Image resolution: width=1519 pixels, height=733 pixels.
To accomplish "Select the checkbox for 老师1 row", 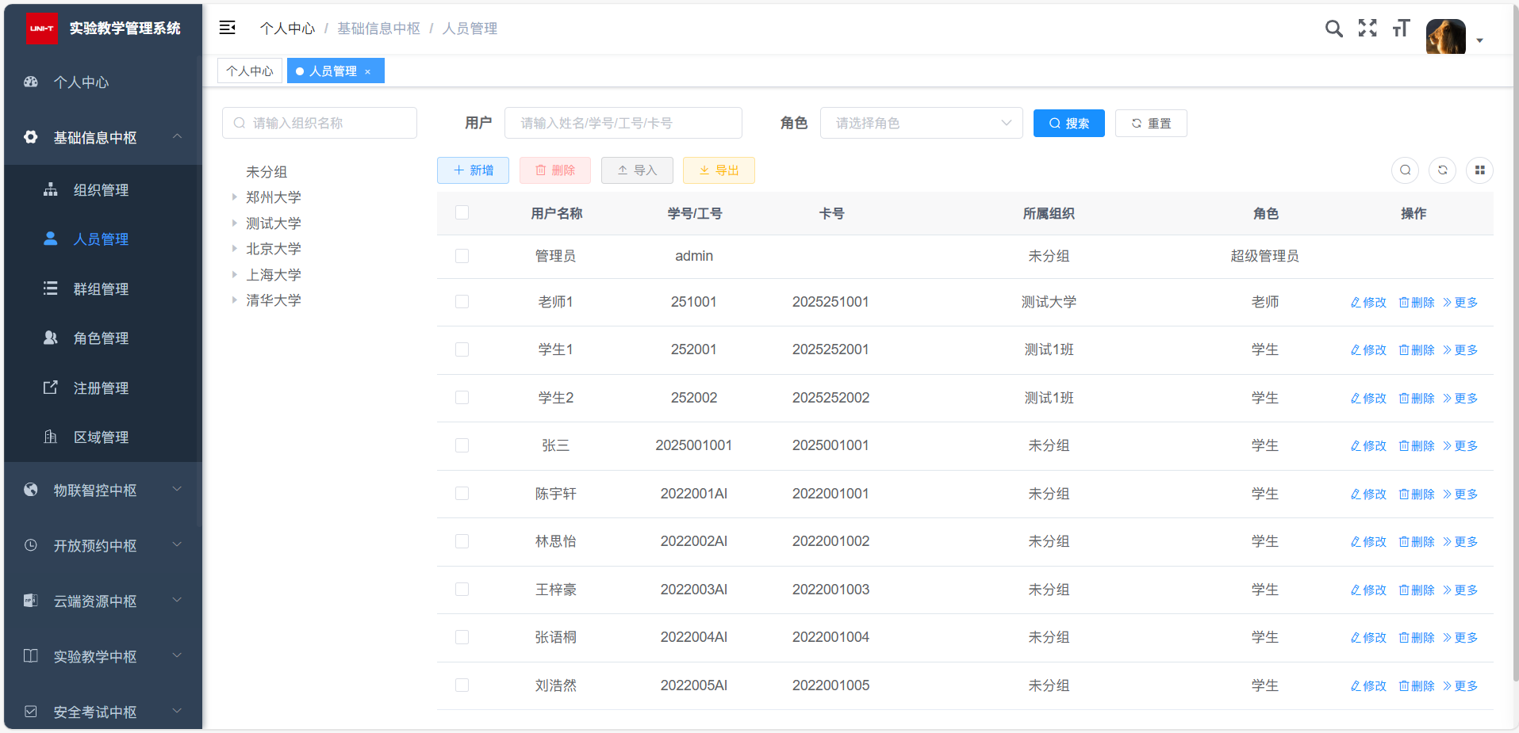I will [x=462, y=302].
